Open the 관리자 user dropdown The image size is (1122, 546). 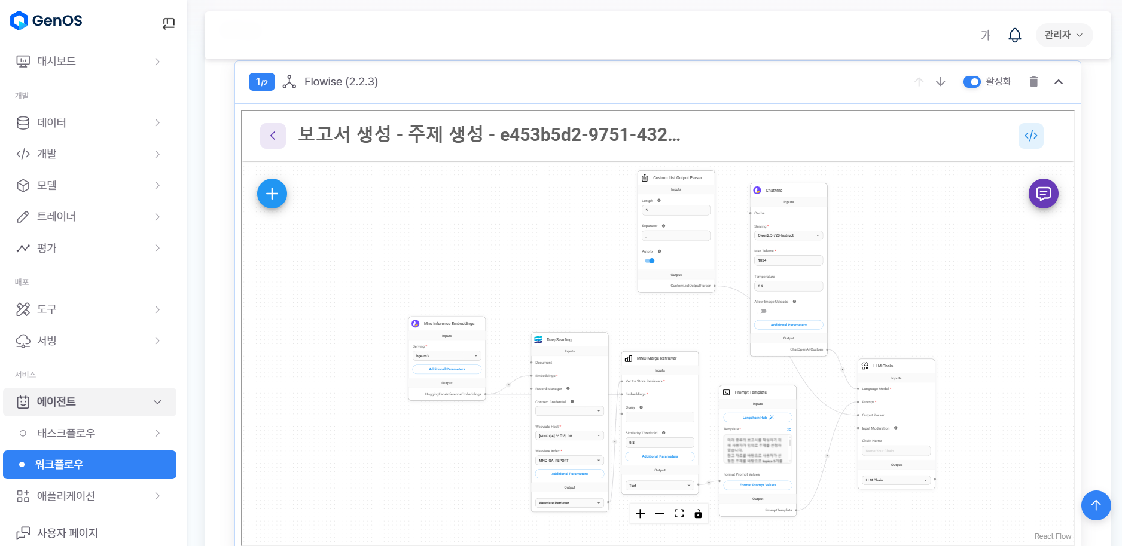coord(1063,35)
